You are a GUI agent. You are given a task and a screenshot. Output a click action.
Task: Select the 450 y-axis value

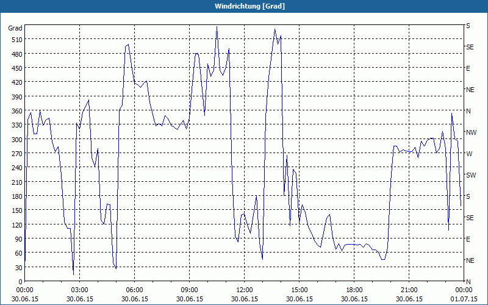coord(17,68)
